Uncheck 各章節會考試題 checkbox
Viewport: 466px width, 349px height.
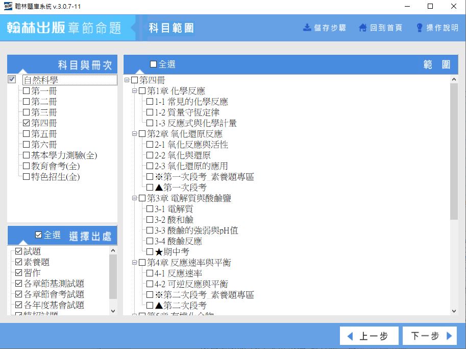click(18, 294)
